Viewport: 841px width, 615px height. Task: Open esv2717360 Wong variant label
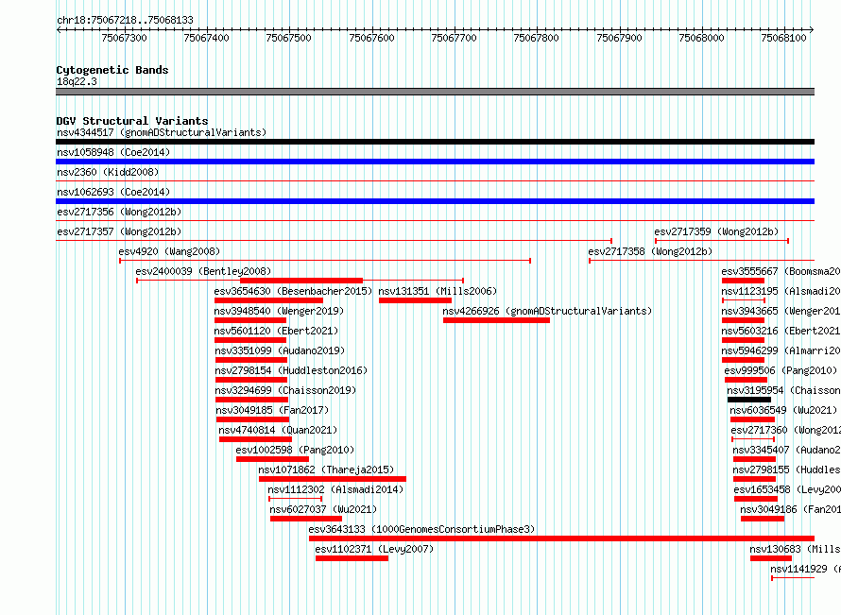click(x=786, y=430)
